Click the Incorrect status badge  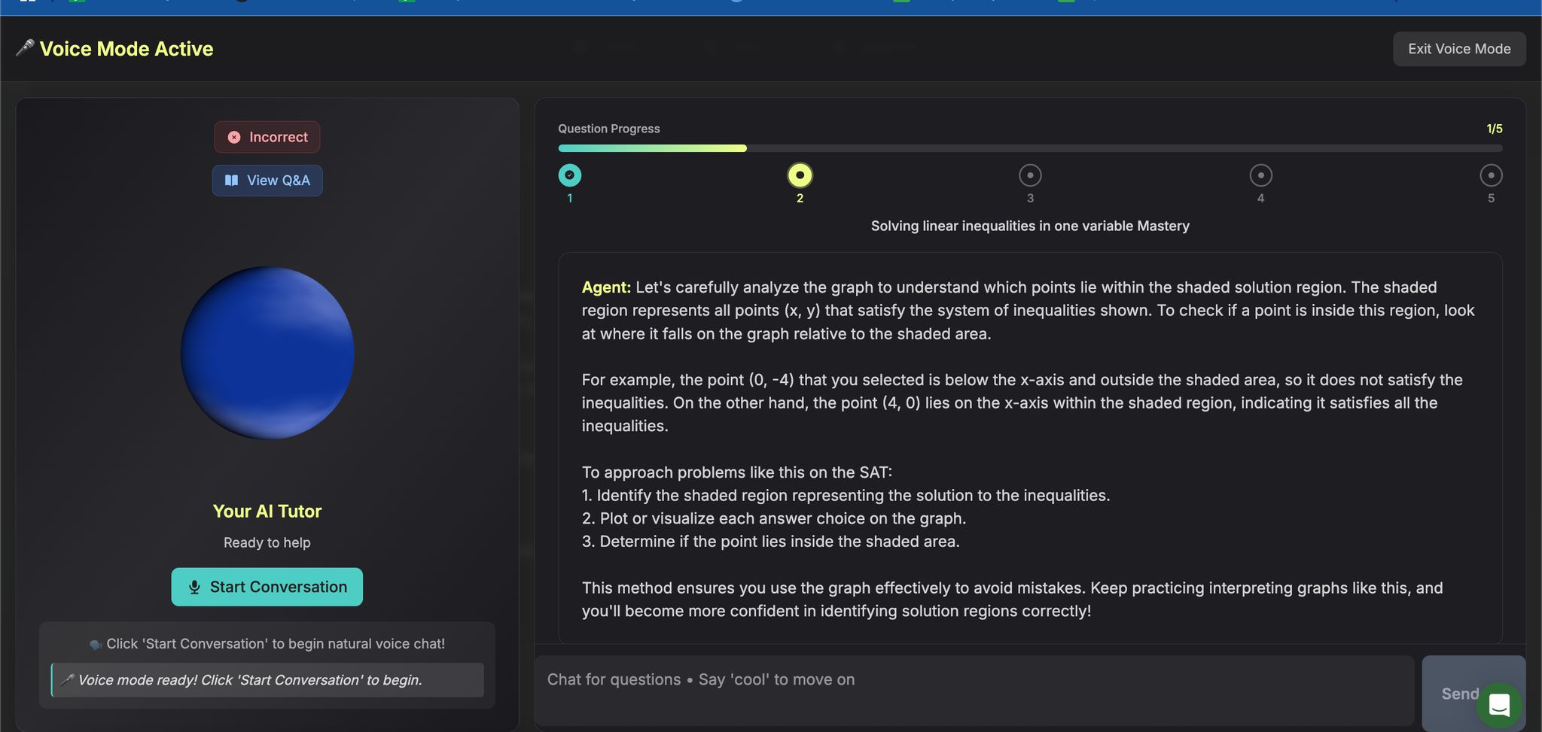[x=267, y=137]
